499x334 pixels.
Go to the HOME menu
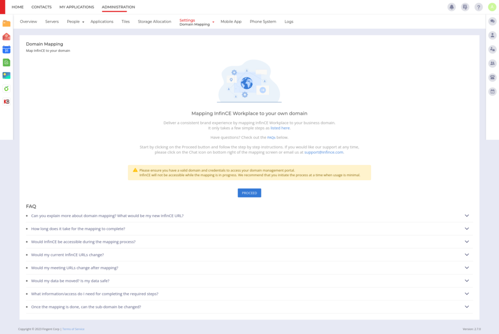(x=18, y=7)
